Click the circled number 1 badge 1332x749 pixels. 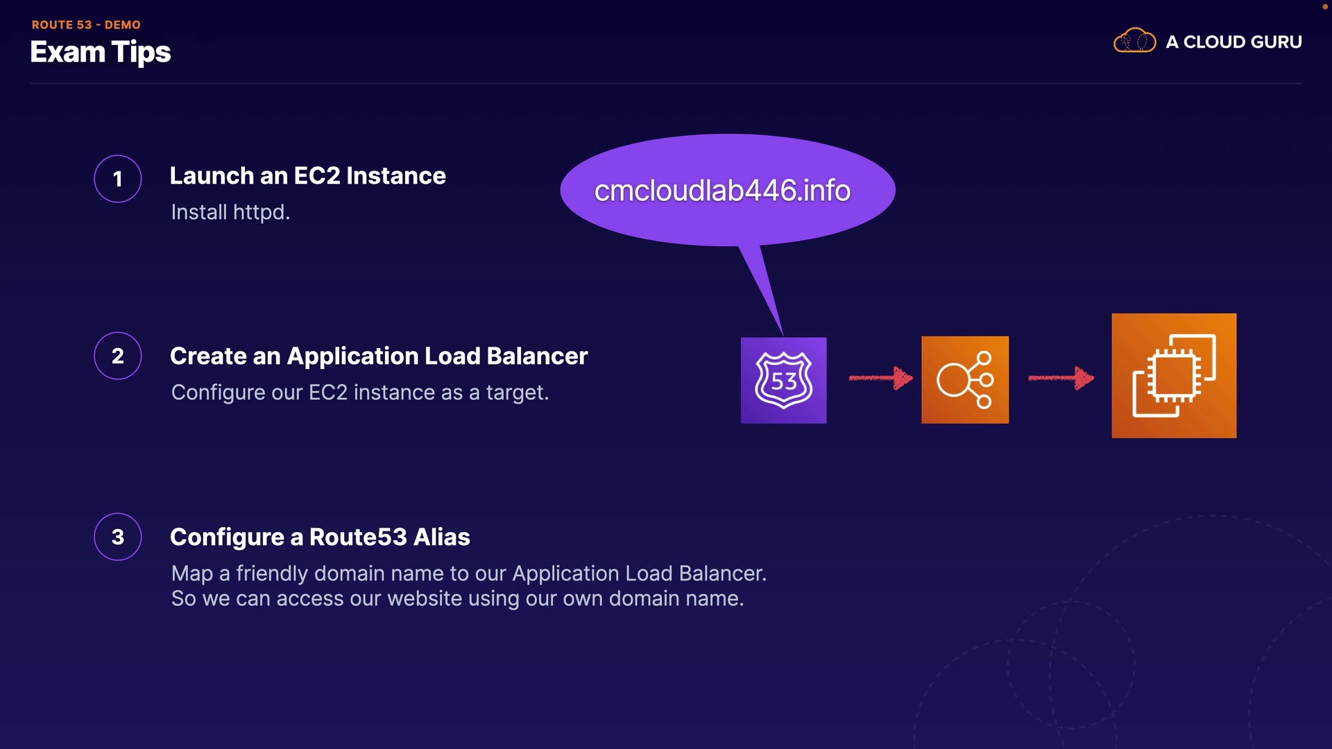118,179
